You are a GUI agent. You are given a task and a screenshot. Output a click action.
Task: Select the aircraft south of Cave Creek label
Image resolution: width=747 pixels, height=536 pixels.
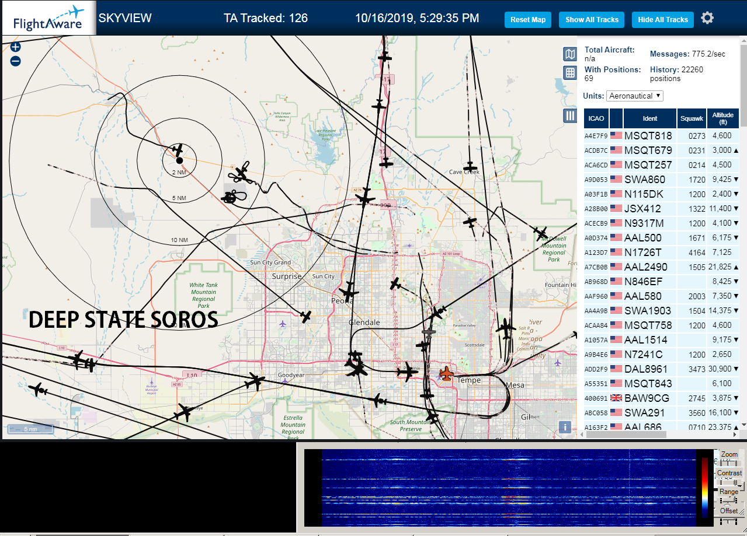[x=470, y=222]
